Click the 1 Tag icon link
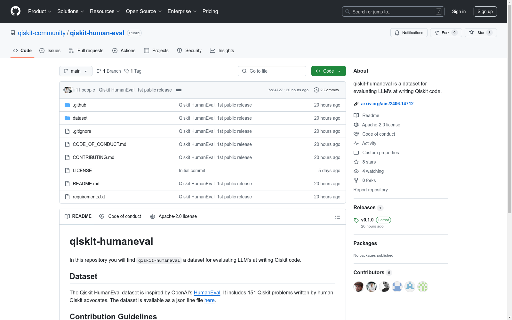Image resolution: width=512 pixels, height=320 pixels. coord(133,71)
